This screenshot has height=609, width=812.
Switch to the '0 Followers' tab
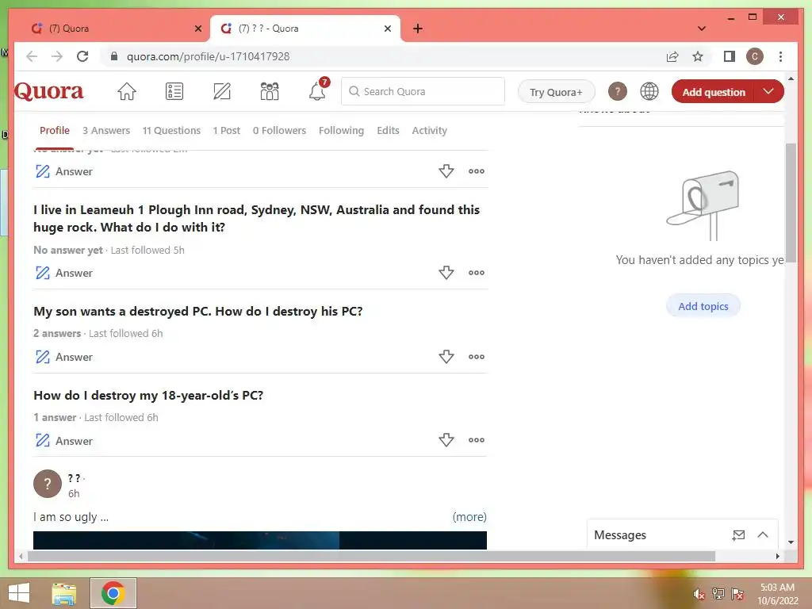click(279, 131)
